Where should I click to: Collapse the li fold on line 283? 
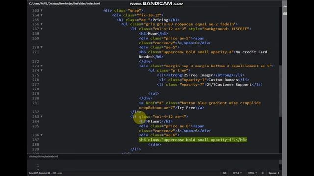[41, 117]
